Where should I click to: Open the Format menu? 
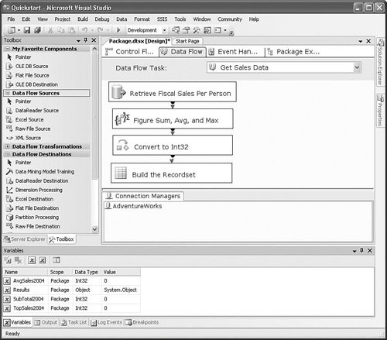(142, 19)
